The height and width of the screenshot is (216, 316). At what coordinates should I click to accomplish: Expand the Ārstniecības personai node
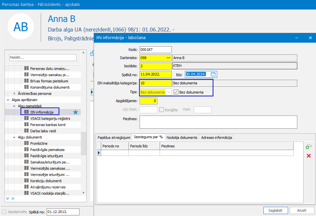click(14, 94)
